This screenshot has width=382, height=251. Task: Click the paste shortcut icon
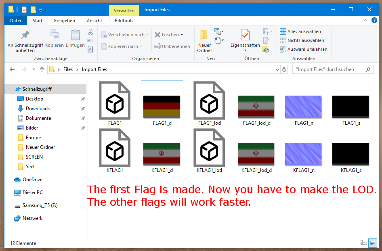[x=90, y=49]
